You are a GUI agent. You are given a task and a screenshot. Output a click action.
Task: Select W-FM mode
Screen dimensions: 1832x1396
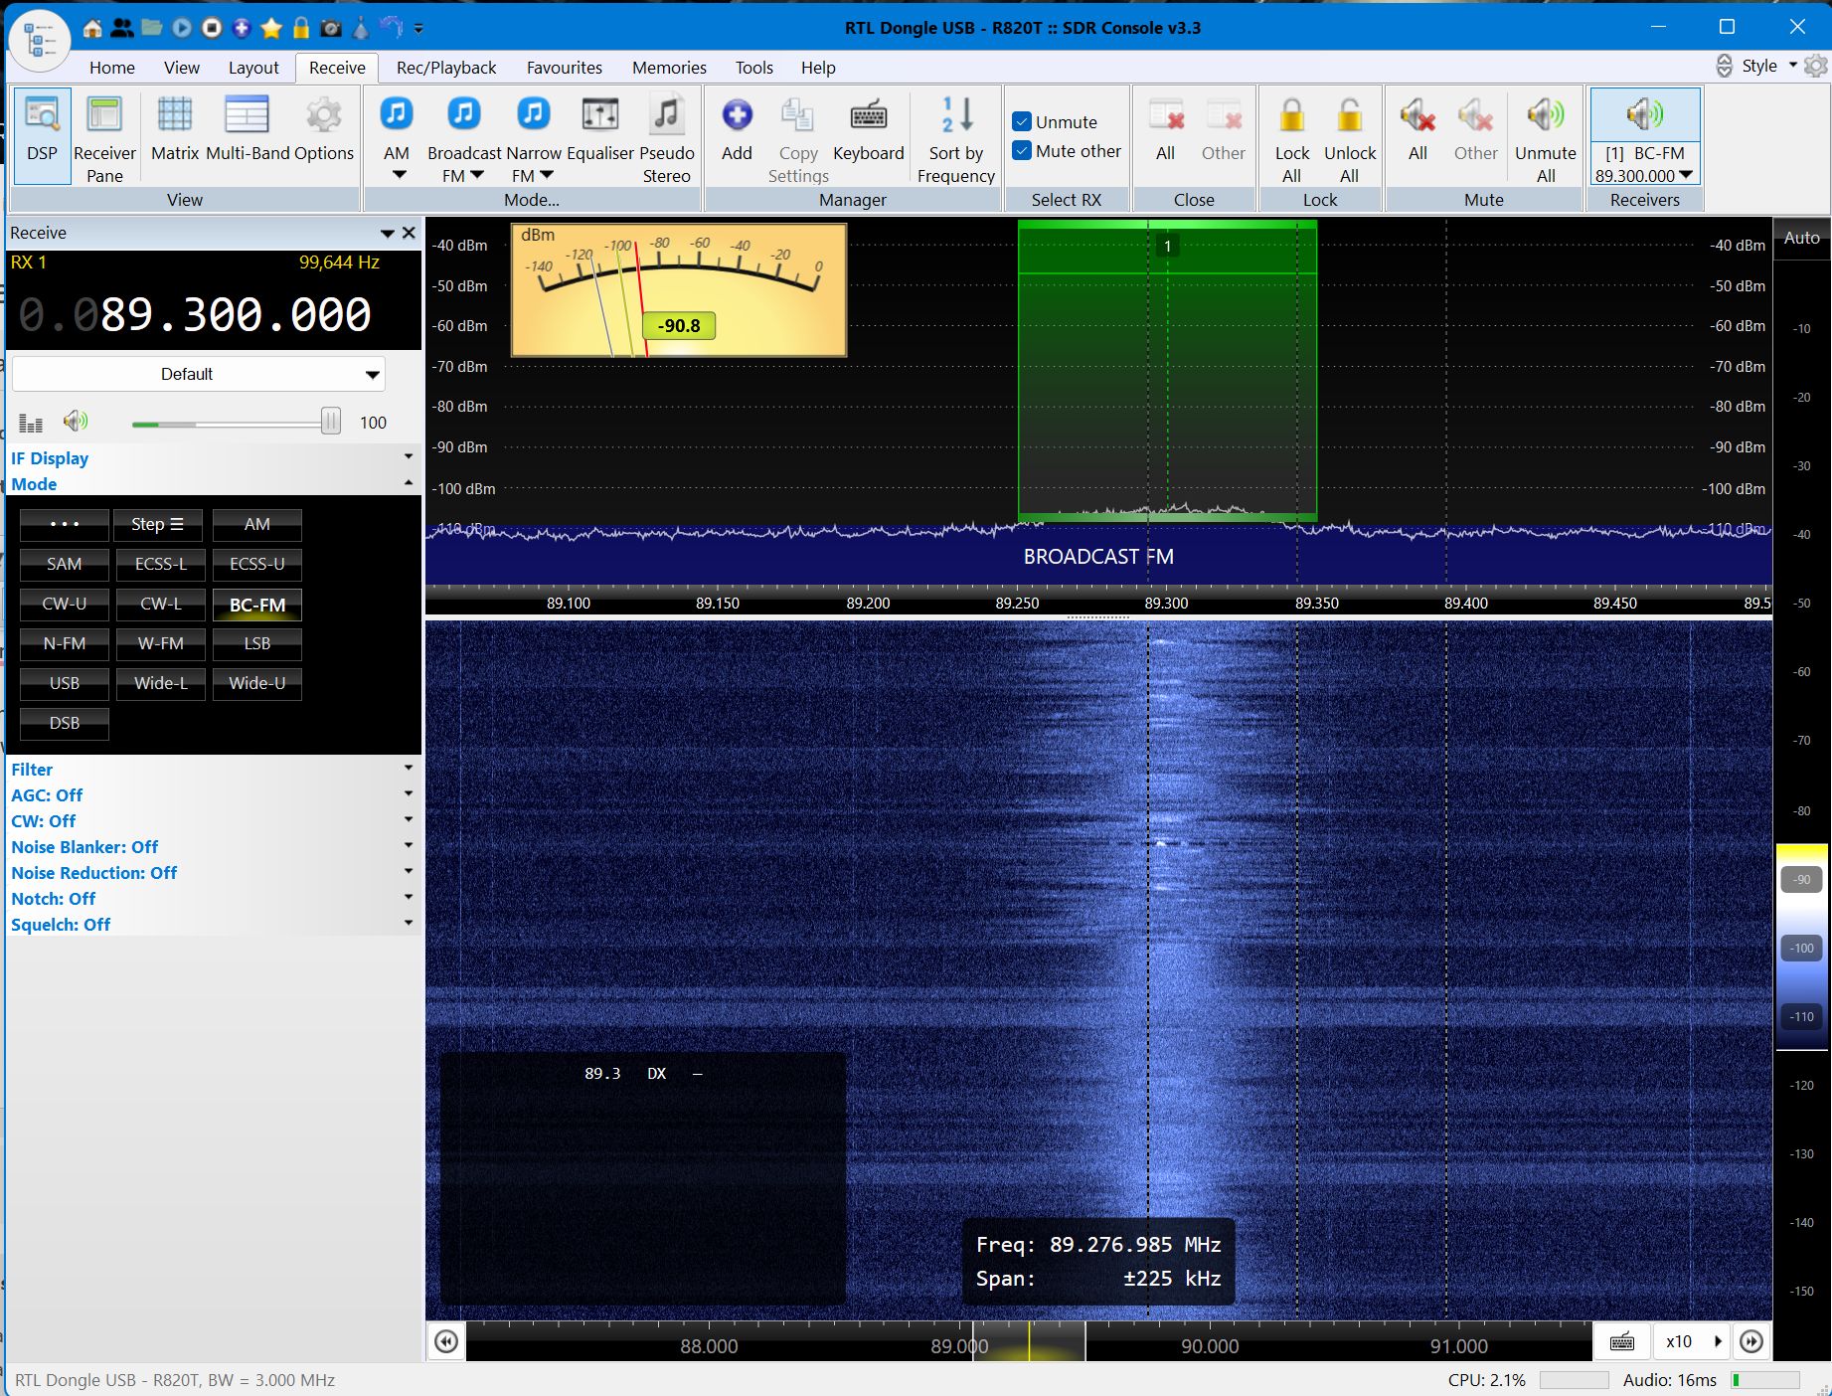pos(159,643)
